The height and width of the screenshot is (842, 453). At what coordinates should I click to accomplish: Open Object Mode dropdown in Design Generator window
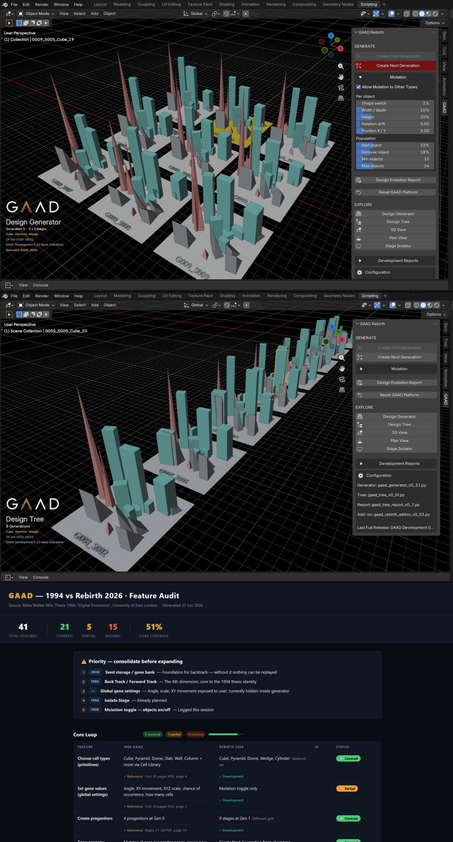[x=36, y=14]
